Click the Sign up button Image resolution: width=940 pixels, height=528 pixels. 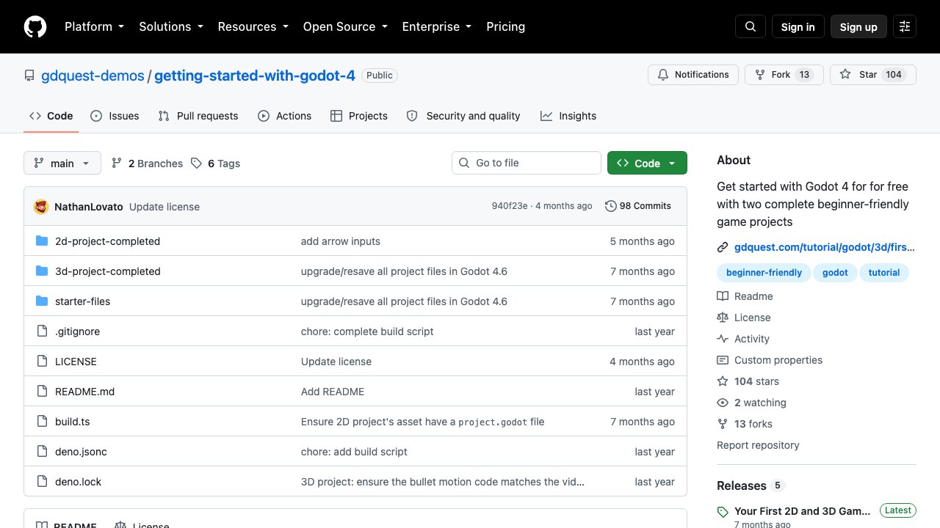click(858, 26)
